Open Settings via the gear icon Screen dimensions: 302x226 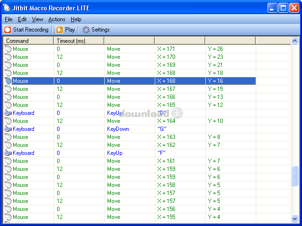(86, 30)
